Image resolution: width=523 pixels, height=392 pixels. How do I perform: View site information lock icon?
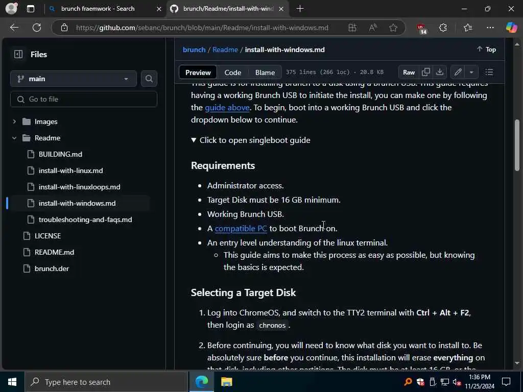point(64,28)
